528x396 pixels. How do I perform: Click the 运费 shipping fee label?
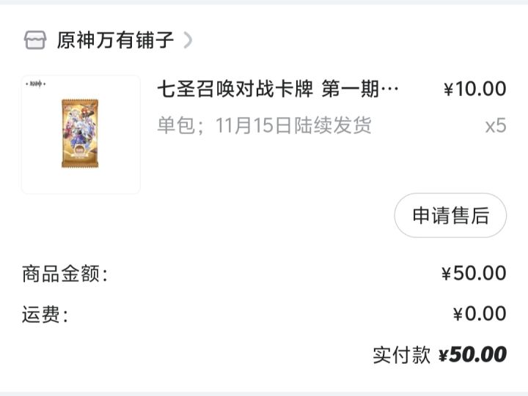coord(45,314)
